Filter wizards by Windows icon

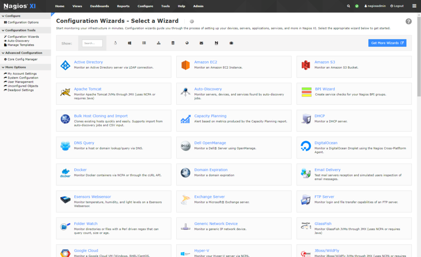click(130, 43)
